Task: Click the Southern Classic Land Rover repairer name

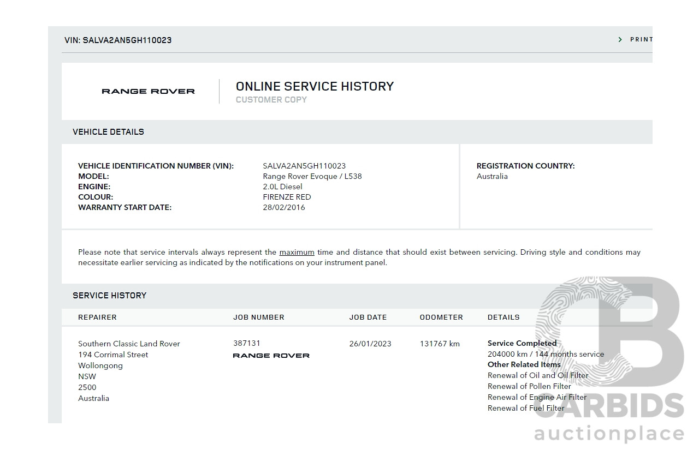Action: pyautogui.click(x=129, y=344)
